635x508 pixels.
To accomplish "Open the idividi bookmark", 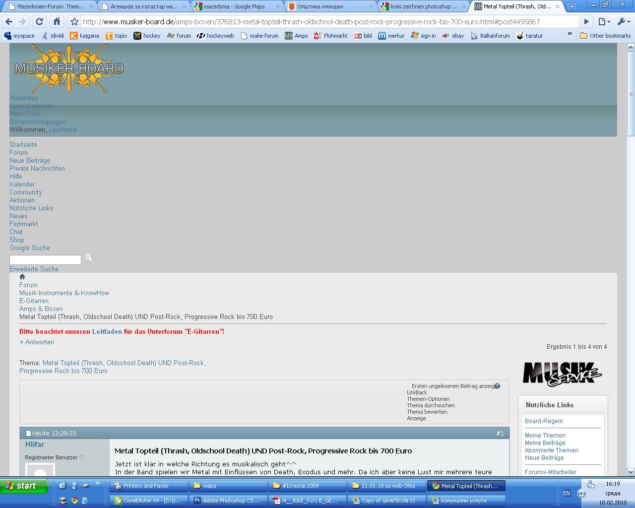I will 53,36.
